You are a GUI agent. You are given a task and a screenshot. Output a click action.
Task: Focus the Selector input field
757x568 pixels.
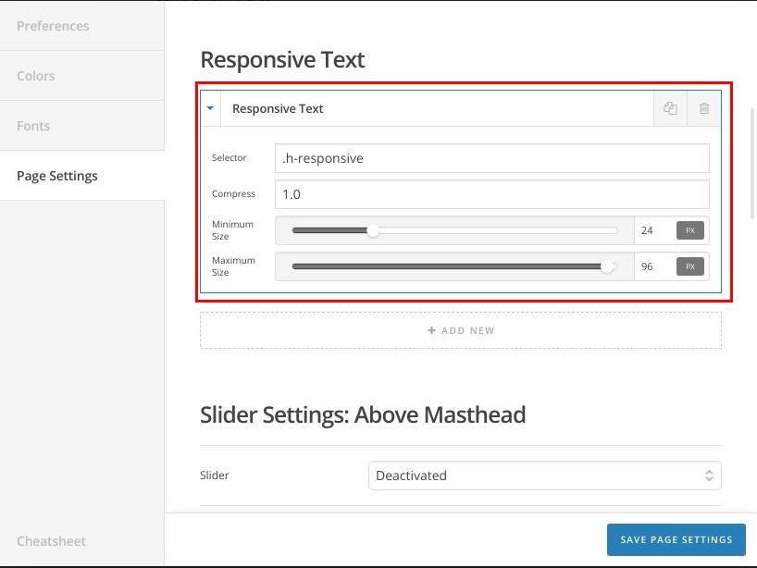(492, 158)
